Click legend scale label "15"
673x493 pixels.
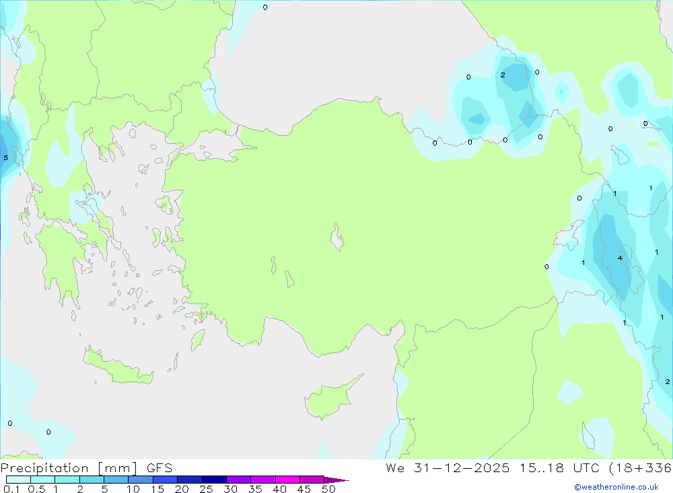[157, 489]
